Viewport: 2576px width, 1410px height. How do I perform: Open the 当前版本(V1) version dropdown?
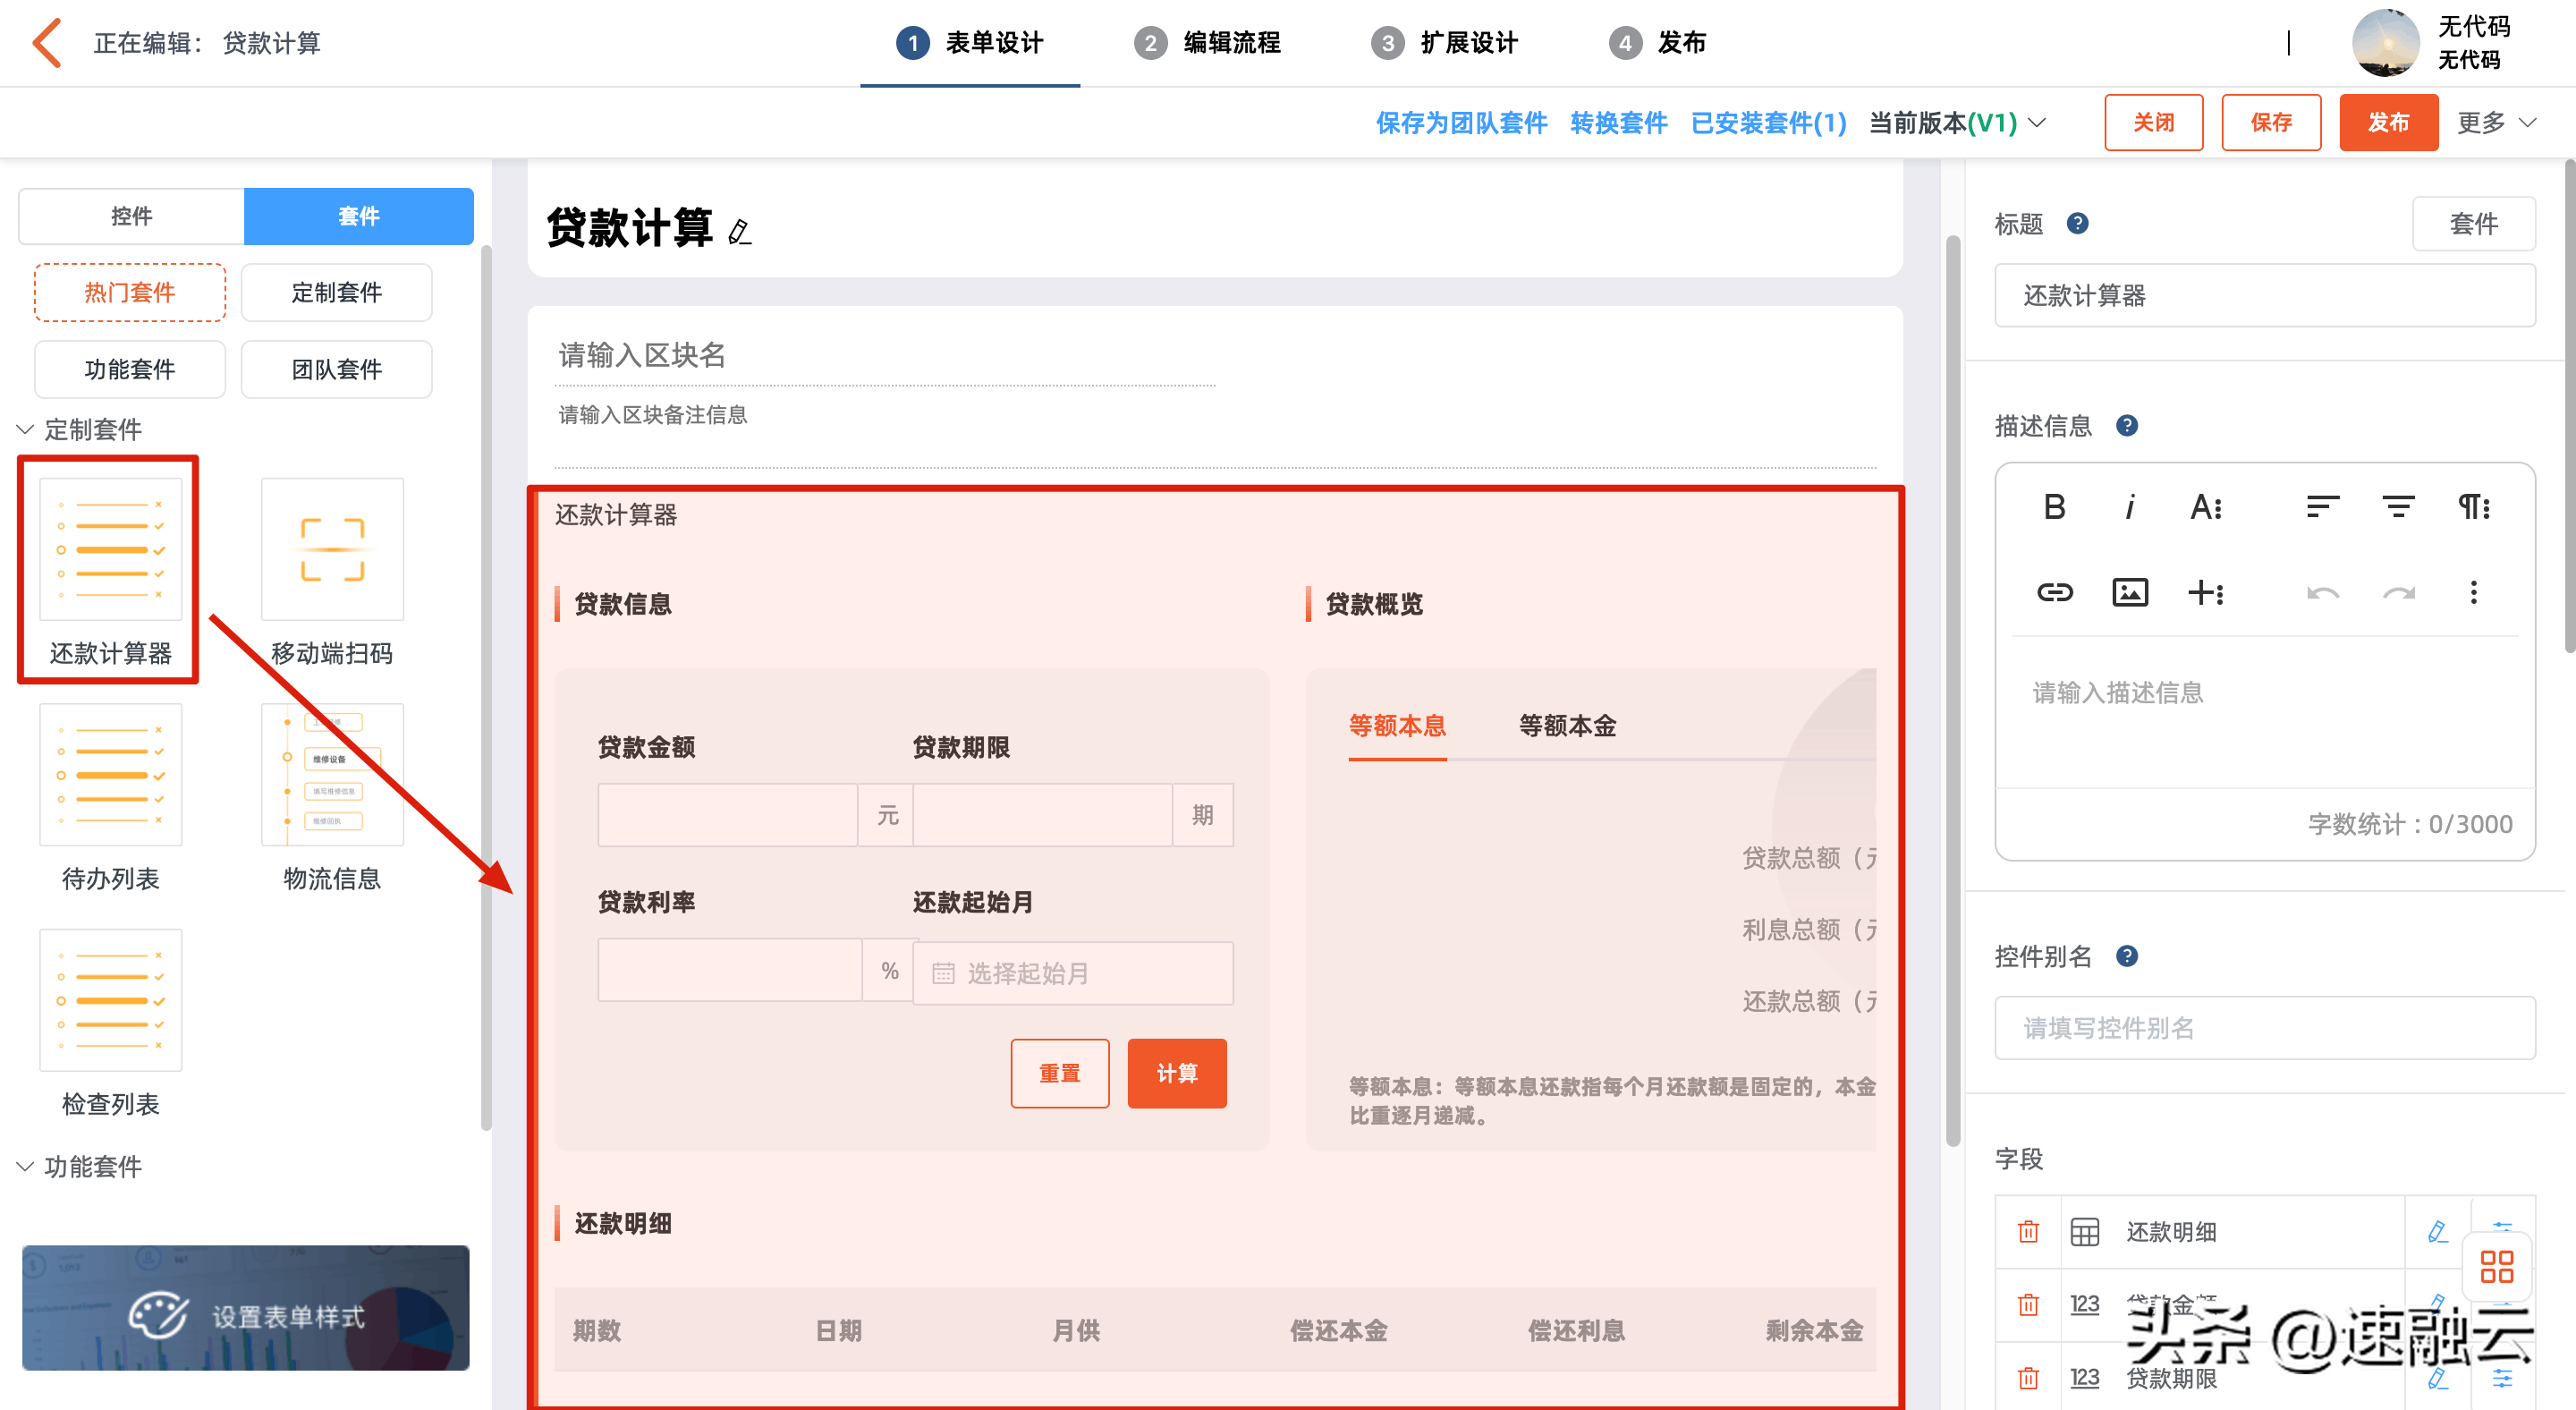click(x=1957, y=123)
